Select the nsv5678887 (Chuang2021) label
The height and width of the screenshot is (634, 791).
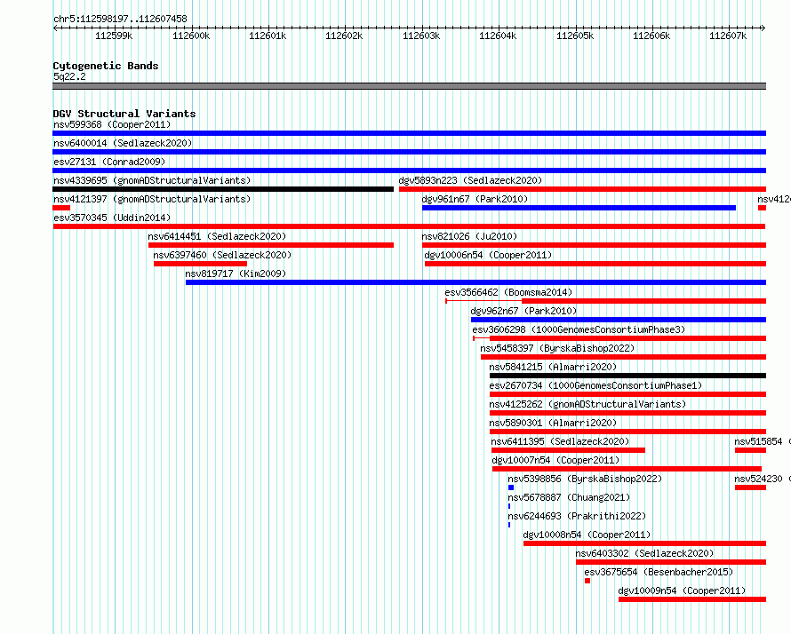[x=569, y=497]
